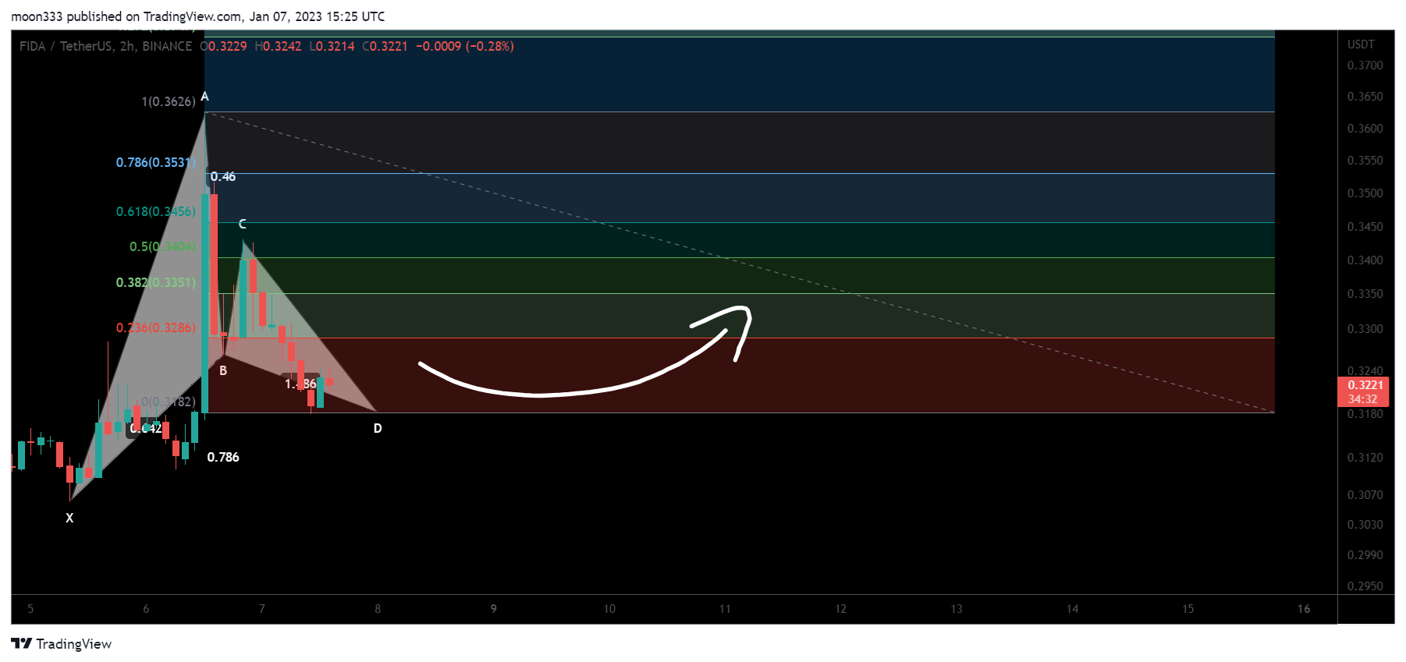
Task: Click the current price tag 0.3221
Action: coord(1365,385)
